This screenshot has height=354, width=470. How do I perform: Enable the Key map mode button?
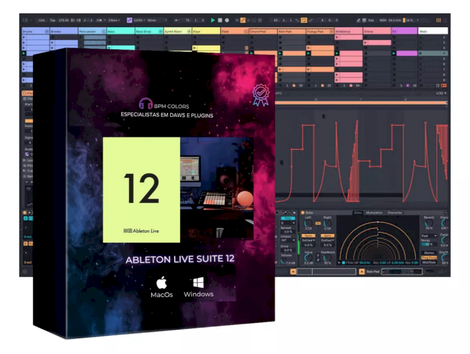(371, 20)
